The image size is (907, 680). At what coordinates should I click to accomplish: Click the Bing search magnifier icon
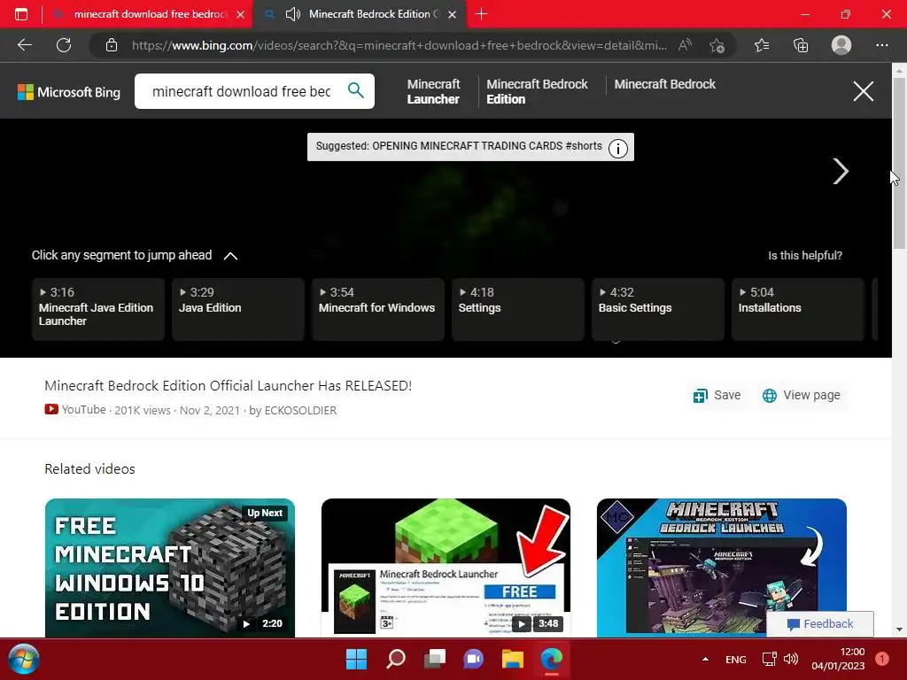pyautogui.click(x=356, y=90)
